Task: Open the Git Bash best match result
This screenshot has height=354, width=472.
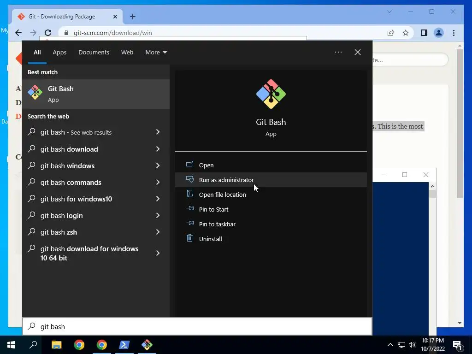Action: 96,94
